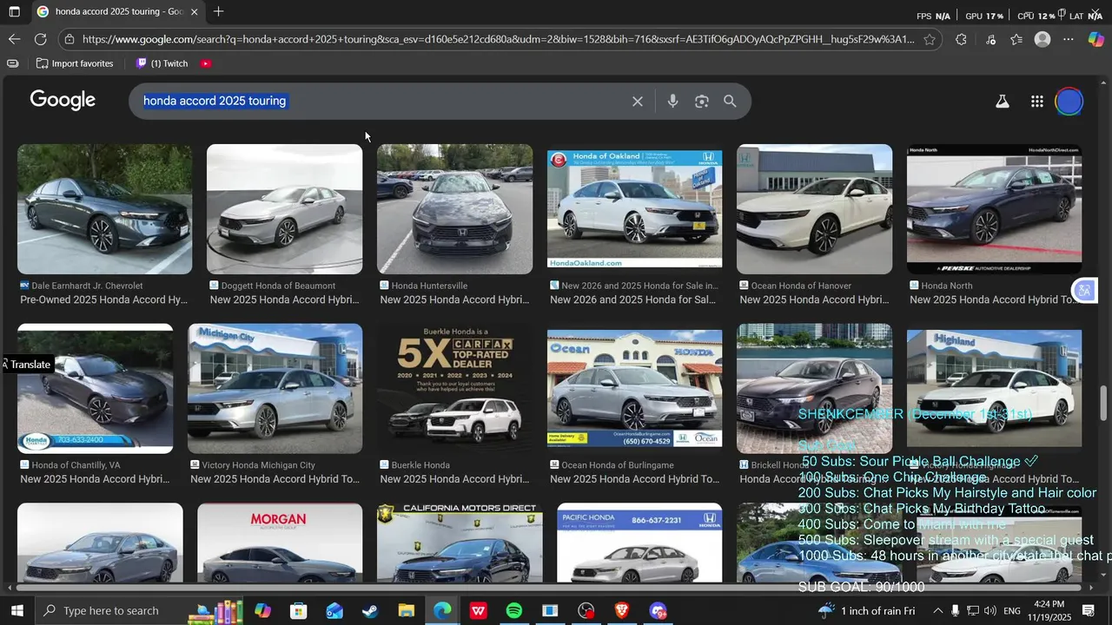Open the Edge profile avatar
Screen dimensions: 1112x625
pos(1042,39)
